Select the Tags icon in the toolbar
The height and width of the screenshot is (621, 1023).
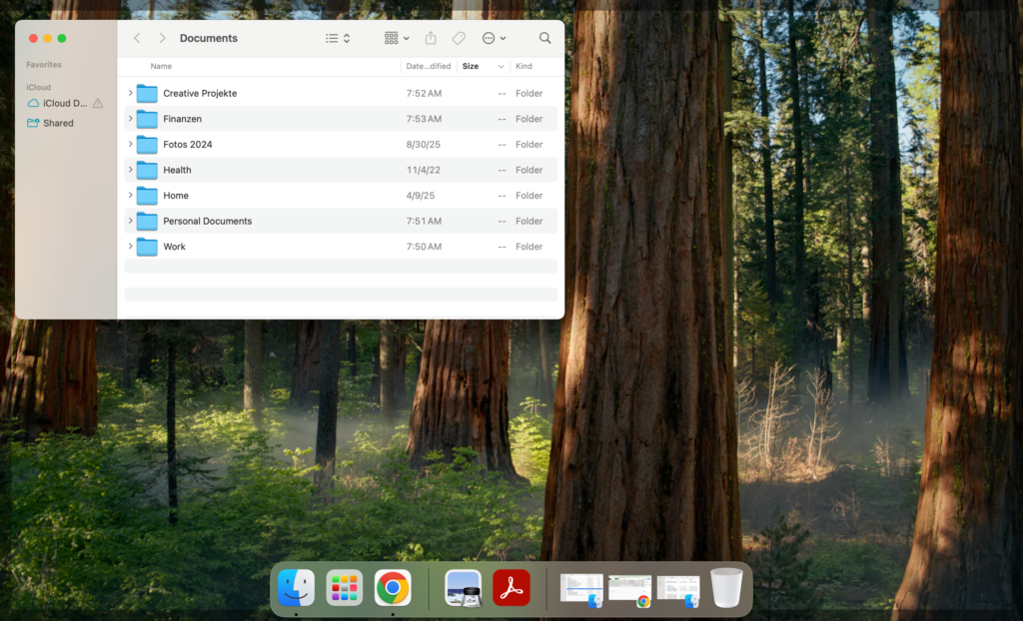(459, 38)
